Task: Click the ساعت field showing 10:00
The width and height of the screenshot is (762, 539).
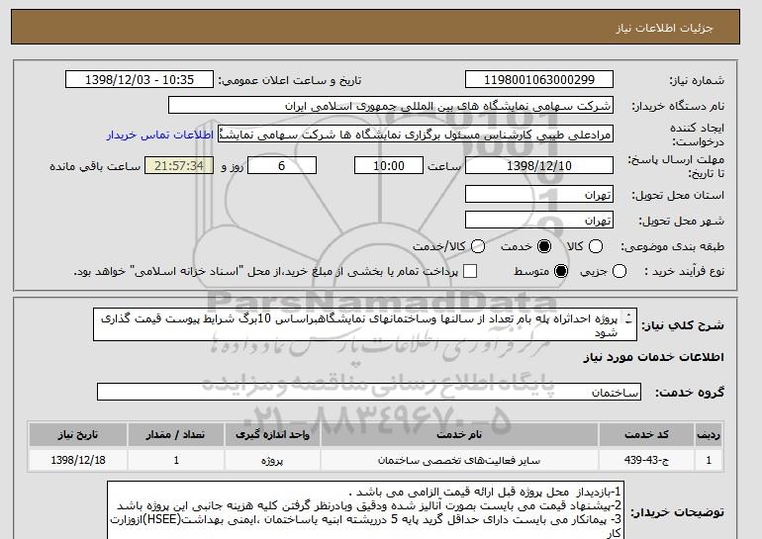Action: point(389,165)
